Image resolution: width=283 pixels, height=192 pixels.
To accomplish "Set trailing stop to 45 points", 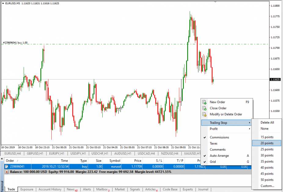I will pos(266,174).
